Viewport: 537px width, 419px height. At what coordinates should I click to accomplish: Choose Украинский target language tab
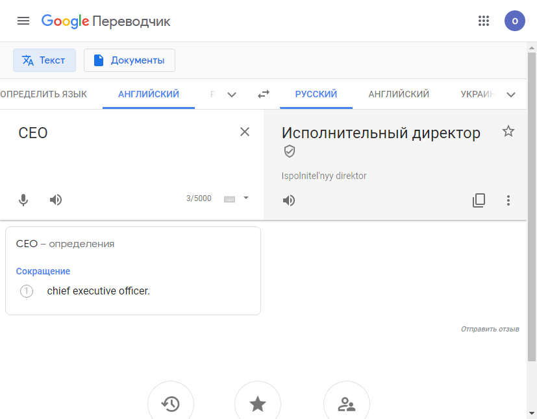click(477, 94)
